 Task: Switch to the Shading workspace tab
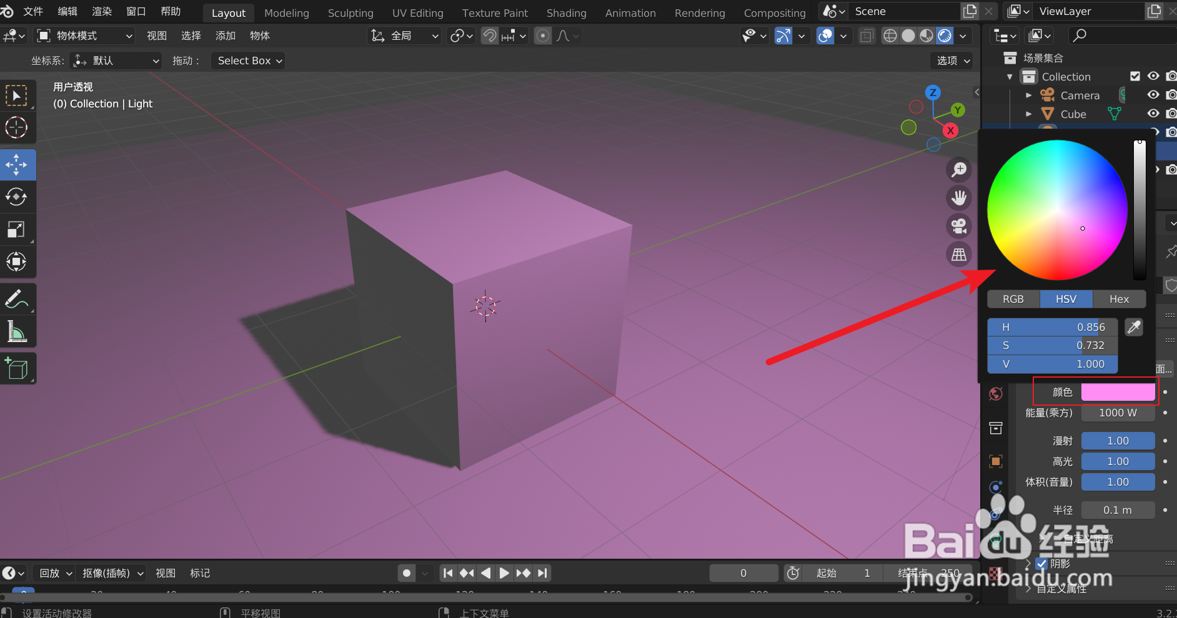coord(567,13)
